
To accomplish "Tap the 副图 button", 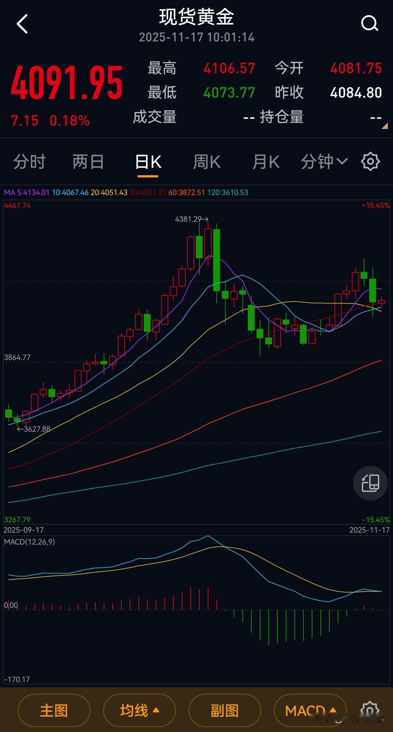I will pyautogui.click(x=225, y=710).
